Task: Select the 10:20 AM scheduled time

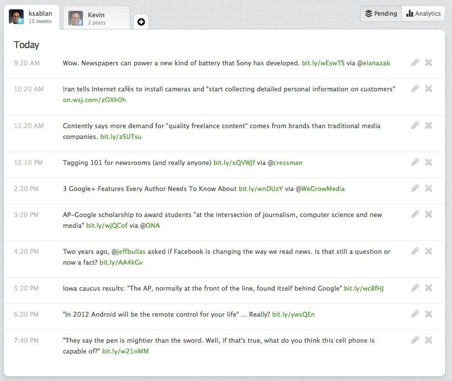Action: [x=29, y=89]
